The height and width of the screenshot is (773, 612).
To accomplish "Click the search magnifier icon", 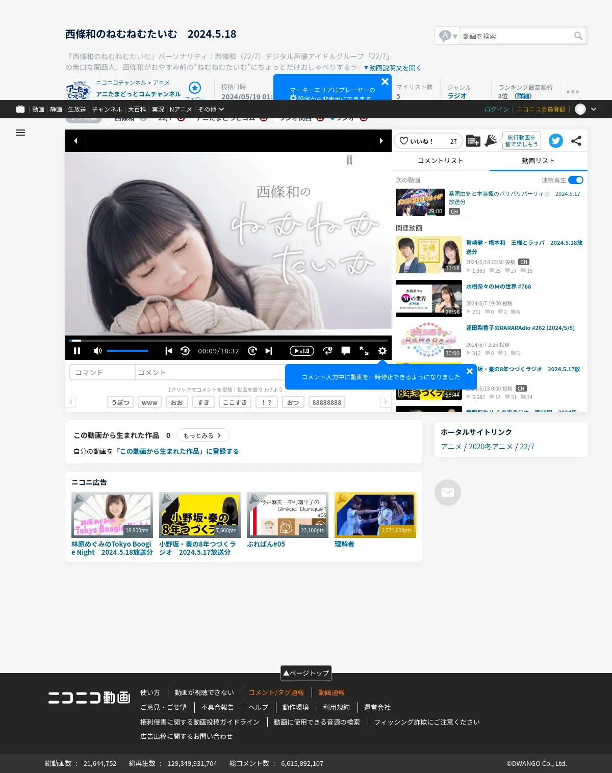I will 578,36.
